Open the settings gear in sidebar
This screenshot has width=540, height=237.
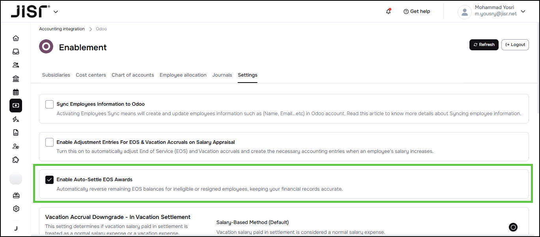pos(16,209)
